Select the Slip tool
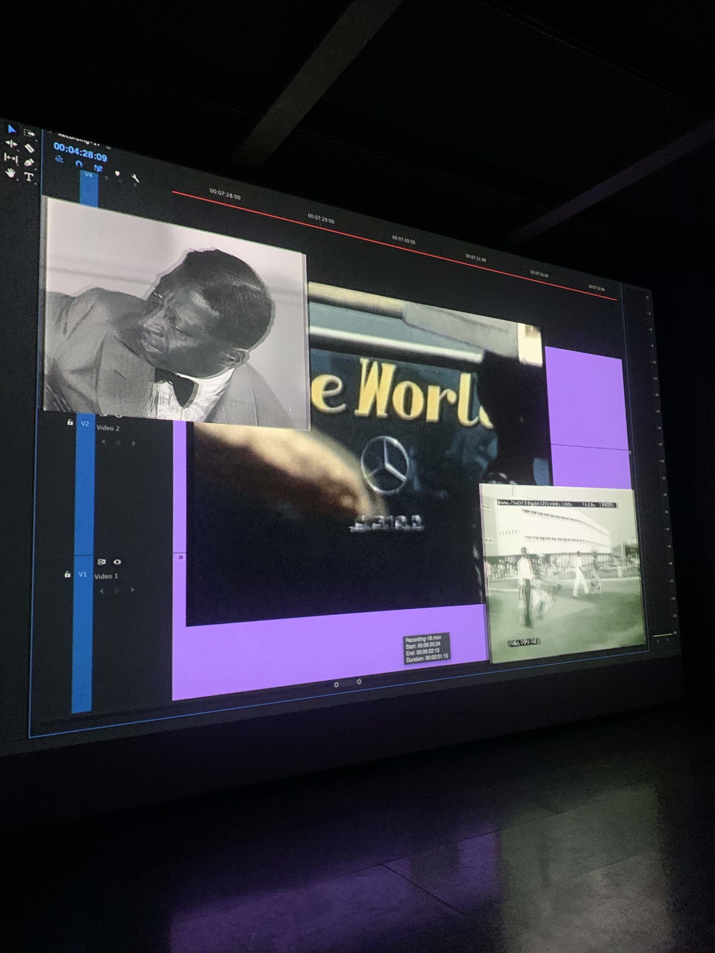 click(x=11, y=158)
